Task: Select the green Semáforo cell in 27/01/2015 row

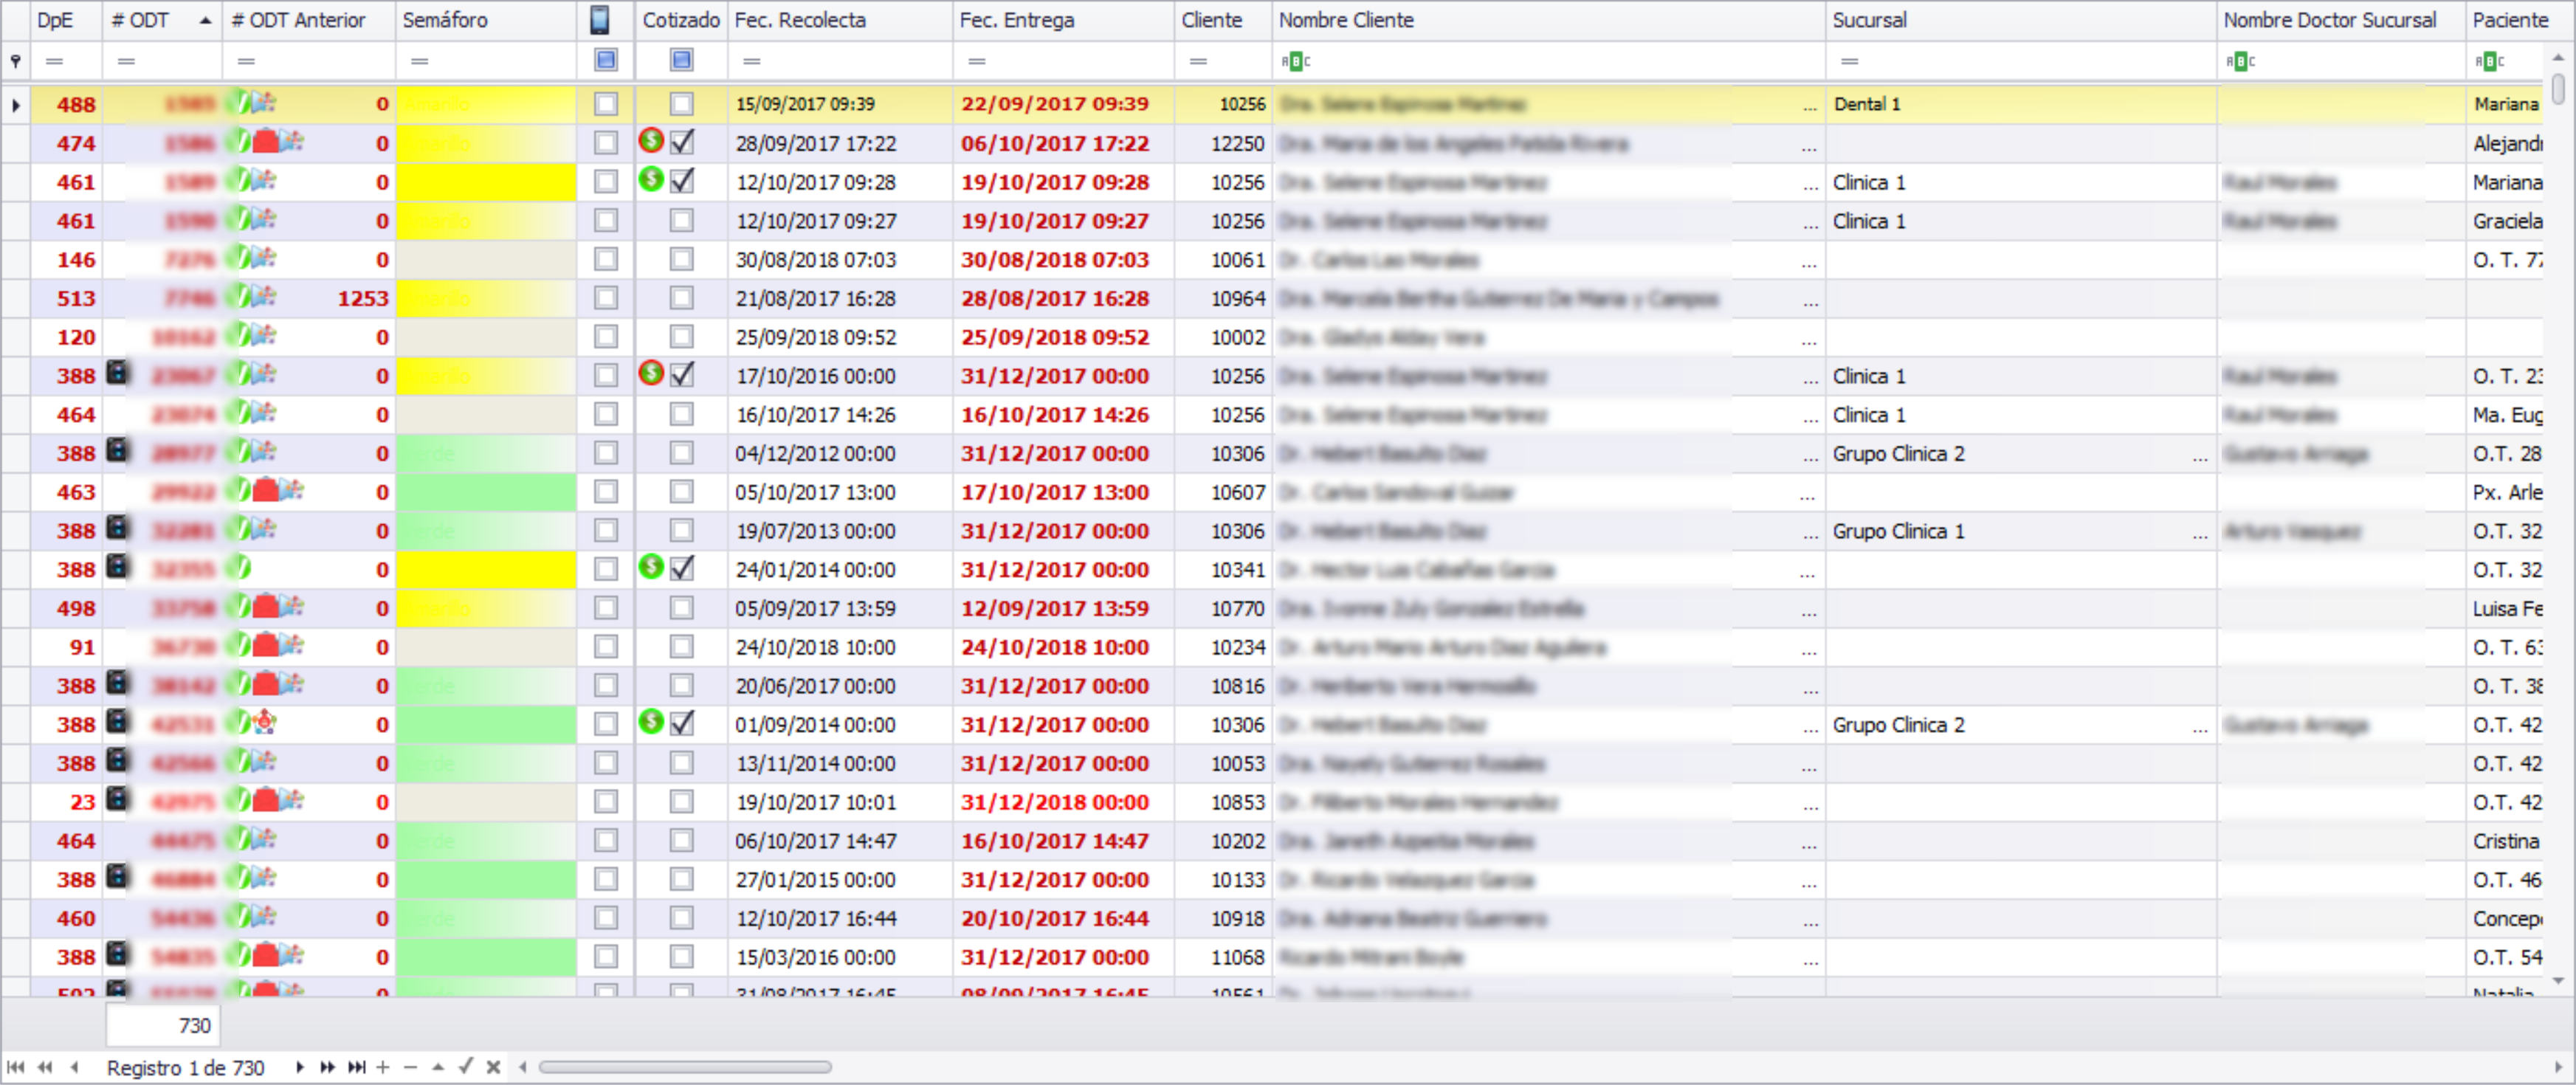Action: point(486,879)
